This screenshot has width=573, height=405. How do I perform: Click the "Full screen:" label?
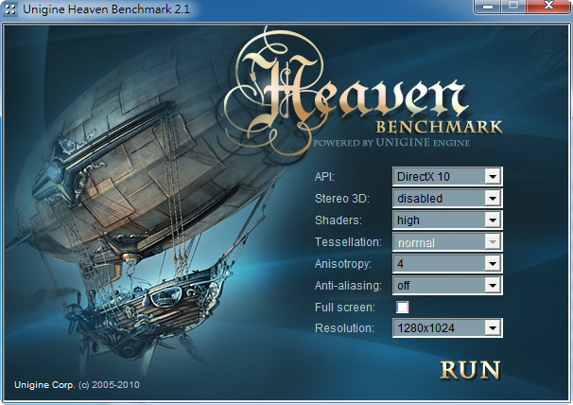pyautogui.click(x=344, y=308)
